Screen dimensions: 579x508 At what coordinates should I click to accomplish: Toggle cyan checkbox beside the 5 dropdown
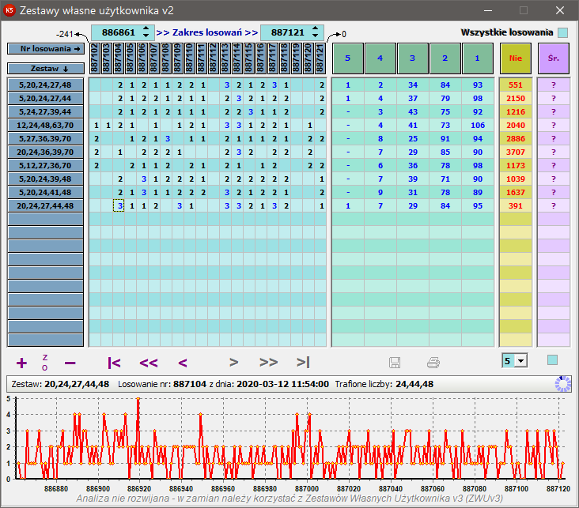552,360
